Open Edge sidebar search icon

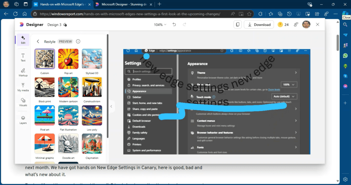(345, 25)
